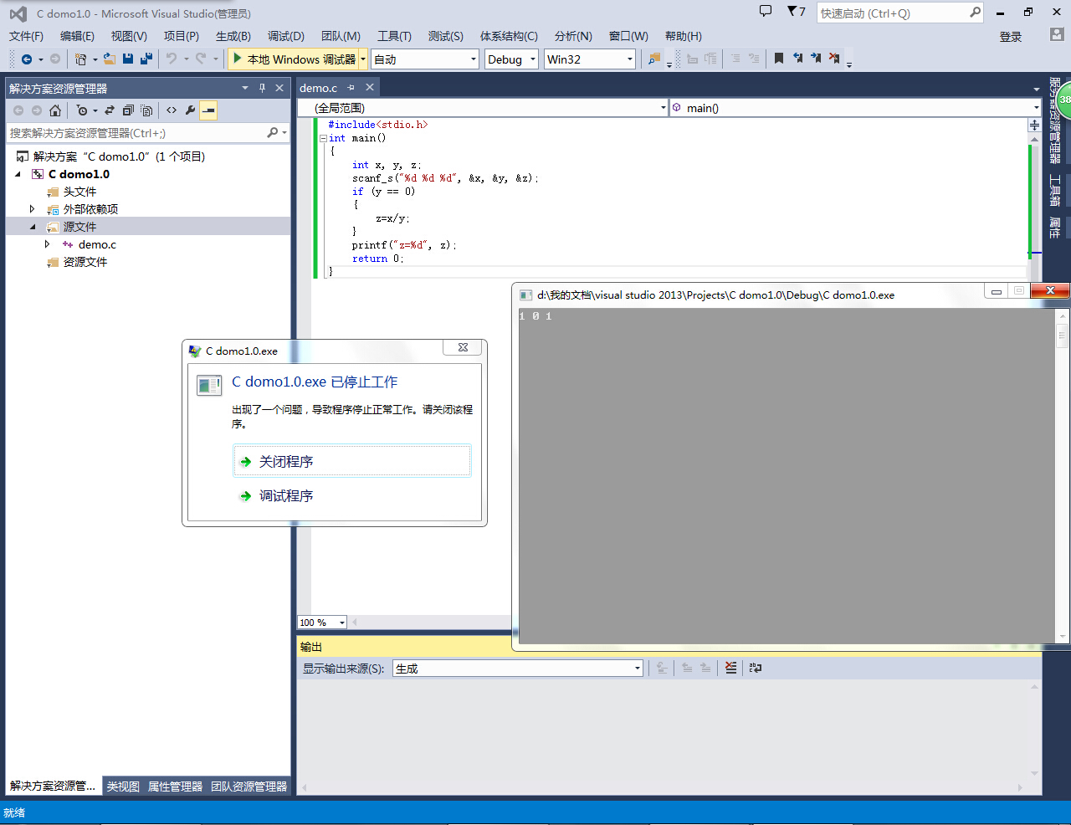The image size is (1071, 825).
Task: Open the debugger selection arrow next to the start button
Action: [363, 59]
